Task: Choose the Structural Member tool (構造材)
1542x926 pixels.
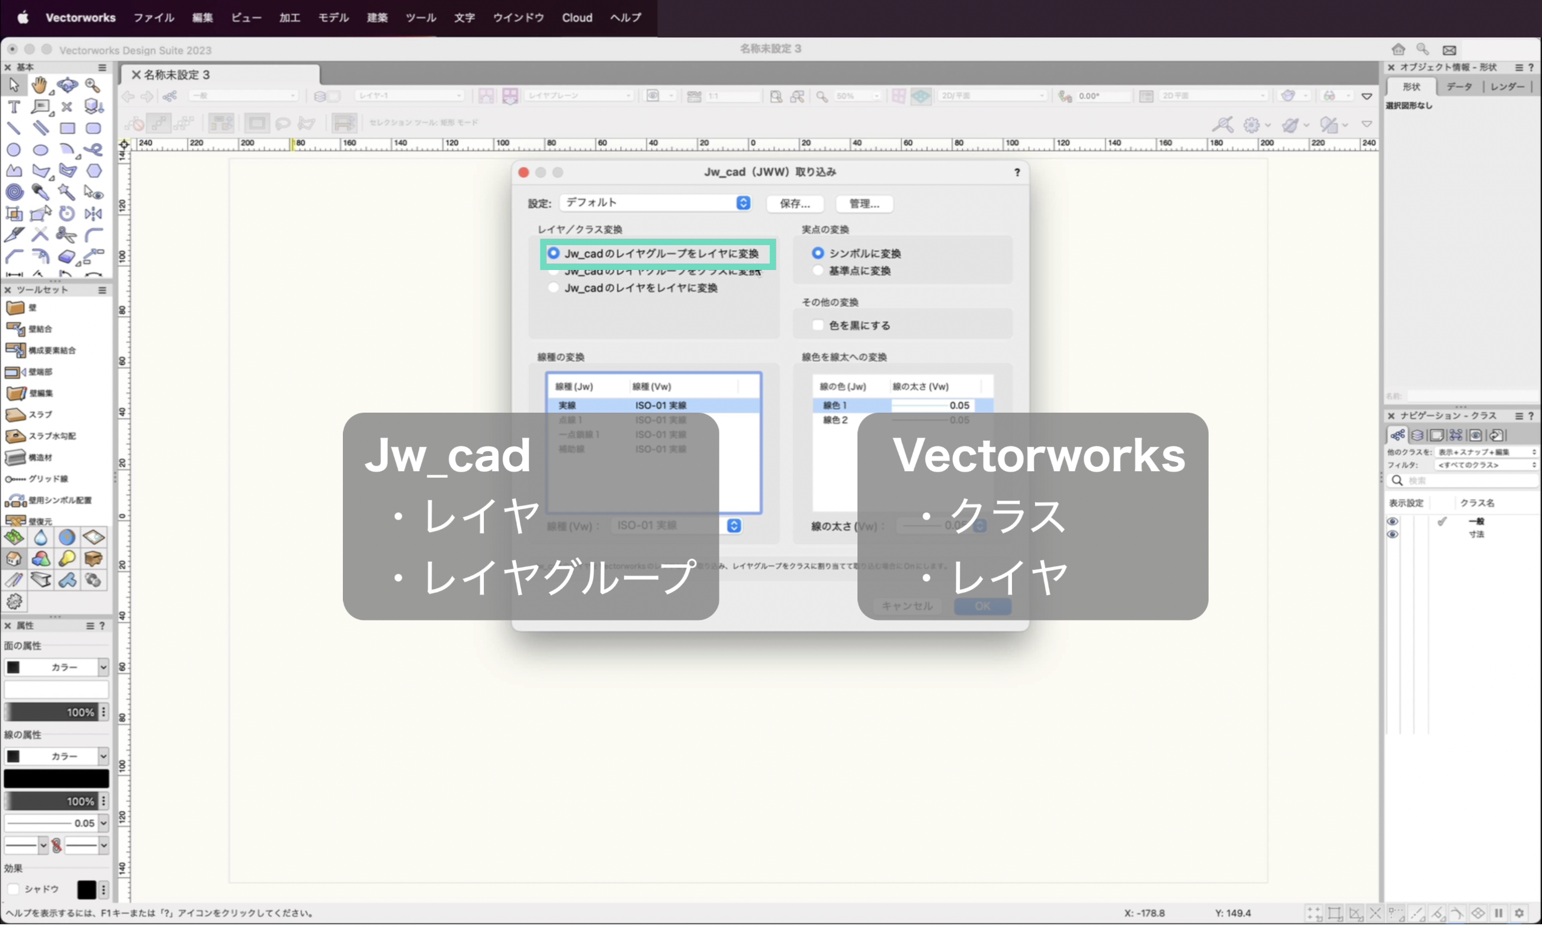Action: [x=28, y=458]
